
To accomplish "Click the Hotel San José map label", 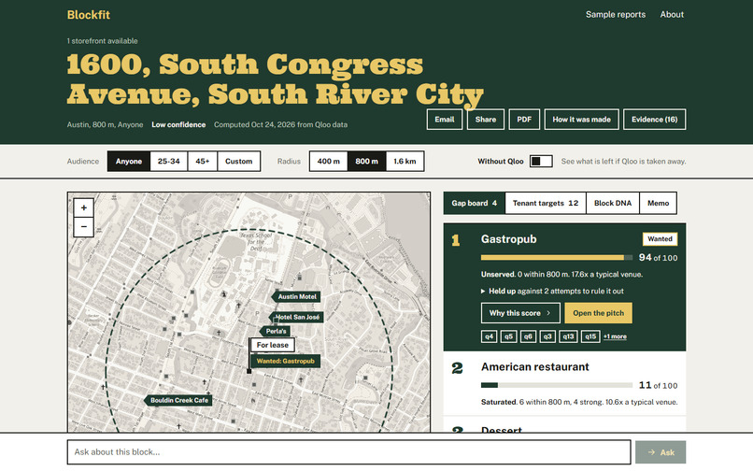I will coord(296,317).
